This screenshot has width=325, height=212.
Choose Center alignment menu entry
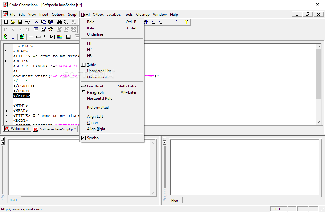pyautogui.click(x=112, y=123)
